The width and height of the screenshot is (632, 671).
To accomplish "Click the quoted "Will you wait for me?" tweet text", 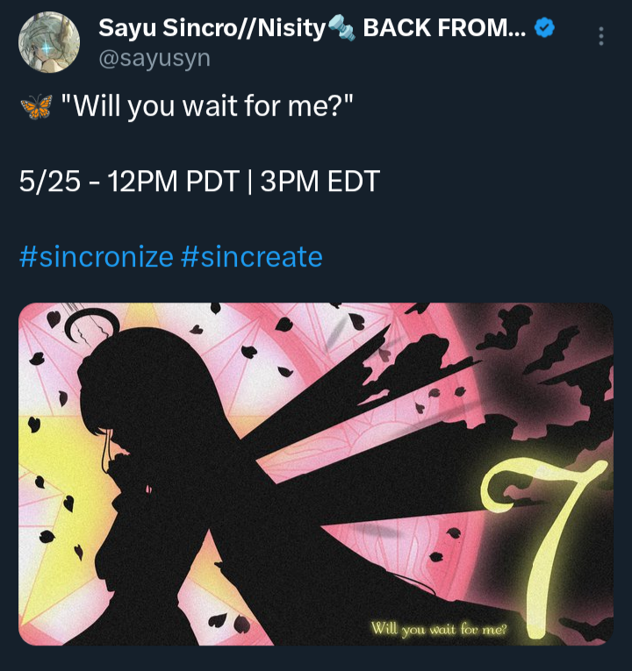I will point(207,107).
